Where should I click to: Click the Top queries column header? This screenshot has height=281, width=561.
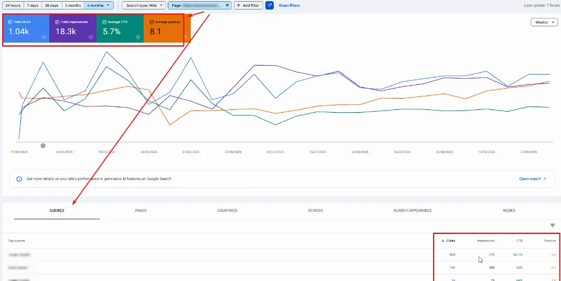click(16, 241)
